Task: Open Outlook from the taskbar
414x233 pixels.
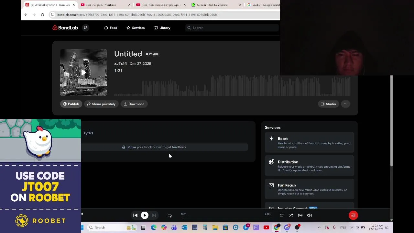Action: [184, 228]
